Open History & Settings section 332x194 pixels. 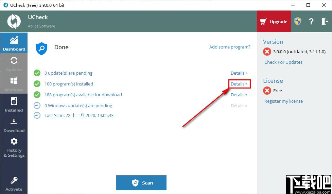(x=14, y=147)
